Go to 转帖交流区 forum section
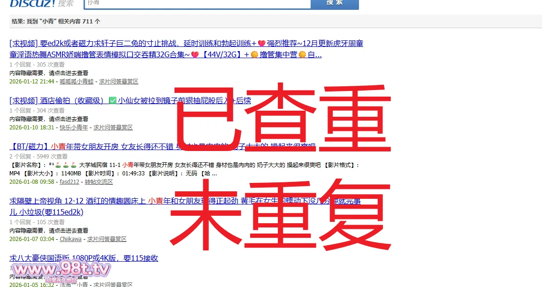Viewport: 542px width, 287px height. [99, 182]
